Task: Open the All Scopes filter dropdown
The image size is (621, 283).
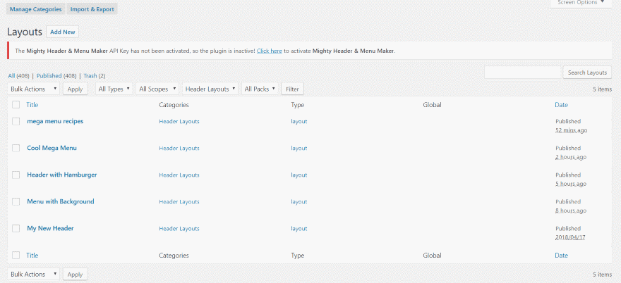Action: 157,89
